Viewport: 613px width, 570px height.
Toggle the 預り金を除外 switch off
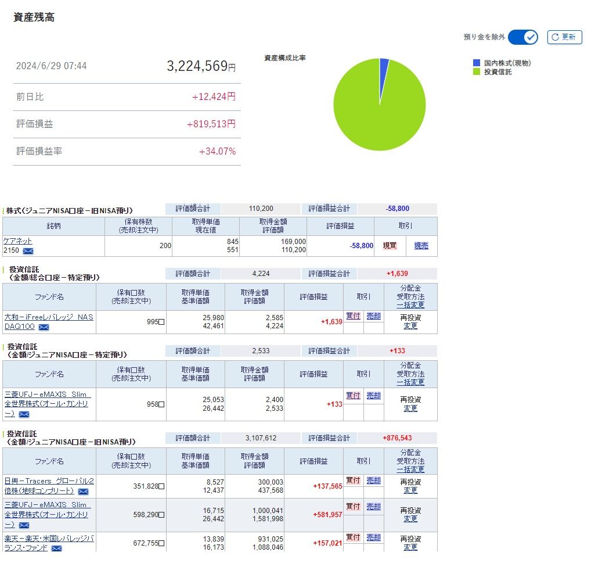523,37
